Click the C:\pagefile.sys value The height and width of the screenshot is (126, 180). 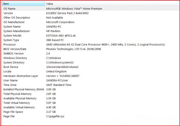[x=55, y=116]
